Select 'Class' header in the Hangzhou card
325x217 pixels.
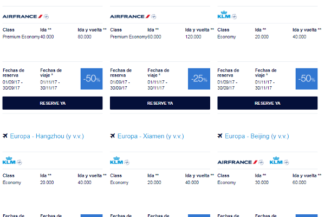[x=9, y=175]
